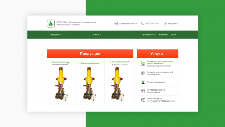Open Разработка конструкторской документации service
Viewport: 225px width, 127px height.
(160, 73)
